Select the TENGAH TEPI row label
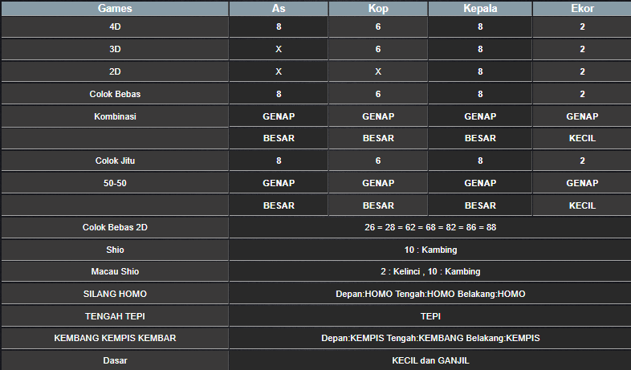The width and height of the screenshot is (631, 370). [x=115, y=316]
